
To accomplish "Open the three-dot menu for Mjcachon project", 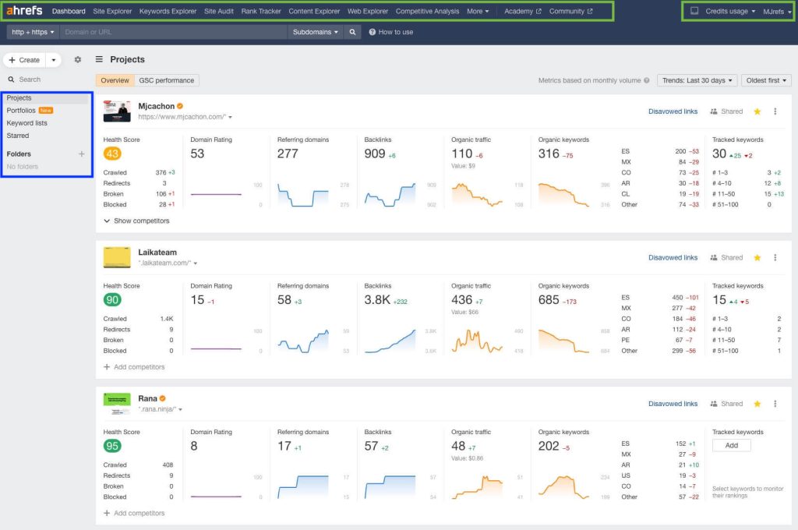I will [x=775, y=111].
